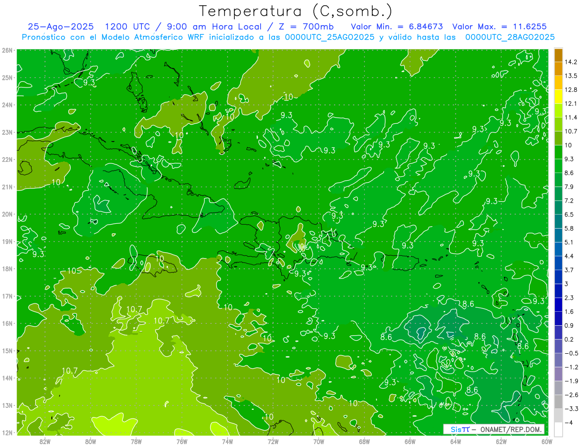Click the '0000UTC_28AGO2025' valid-until time
The width and height of the screenshot is (581, 448).
pos(510,37)
